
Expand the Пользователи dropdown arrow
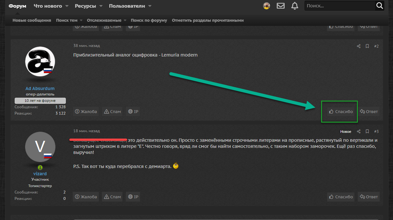150,6
